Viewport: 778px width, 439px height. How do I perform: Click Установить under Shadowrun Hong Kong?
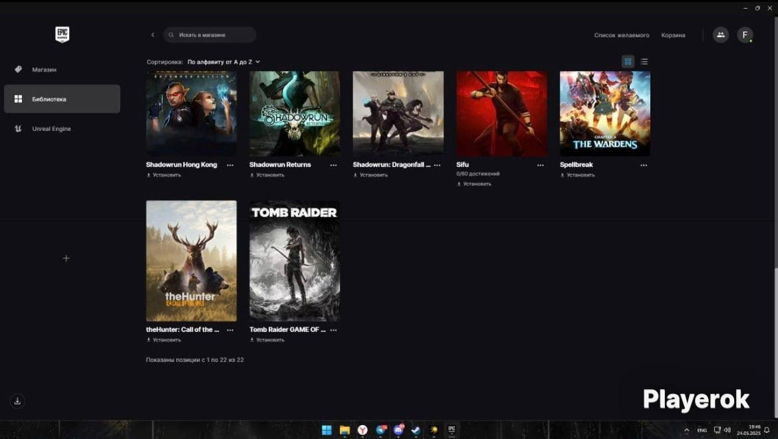[x=164, y=175]
